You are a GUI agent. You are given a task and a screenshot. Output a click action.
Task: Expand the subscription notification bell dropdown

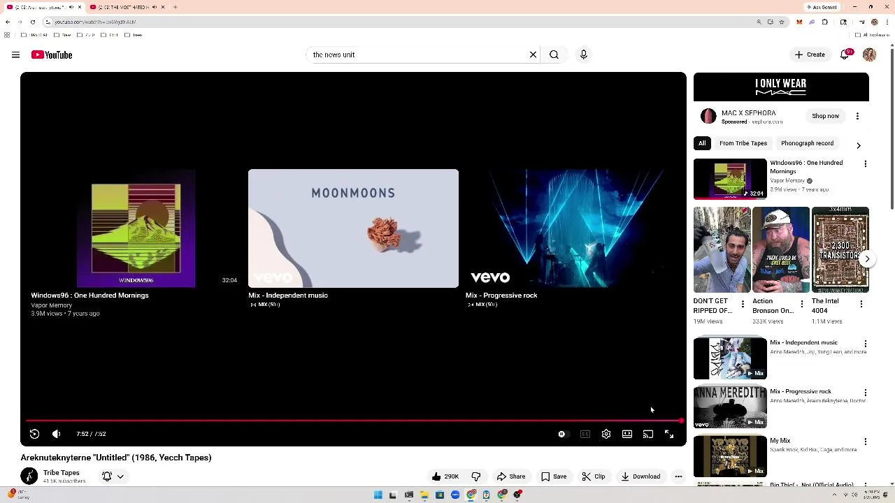pos(113,476)
